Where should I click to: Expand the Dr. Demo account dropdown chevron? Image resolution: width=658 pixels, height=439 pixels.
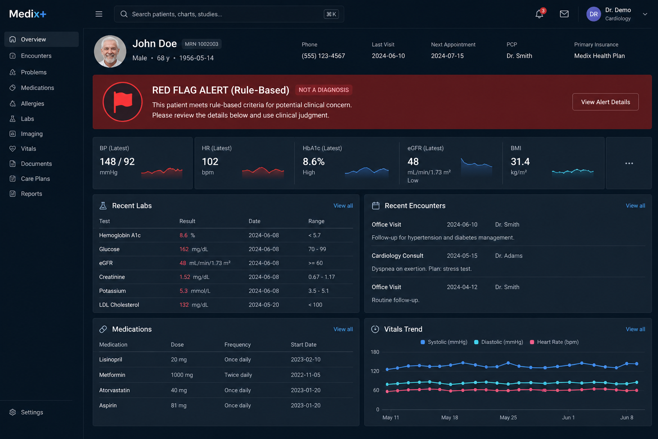(x=645, y=14)
